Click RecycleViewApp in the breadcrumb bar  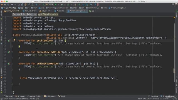pyautogui.click(x=9, y=8)
